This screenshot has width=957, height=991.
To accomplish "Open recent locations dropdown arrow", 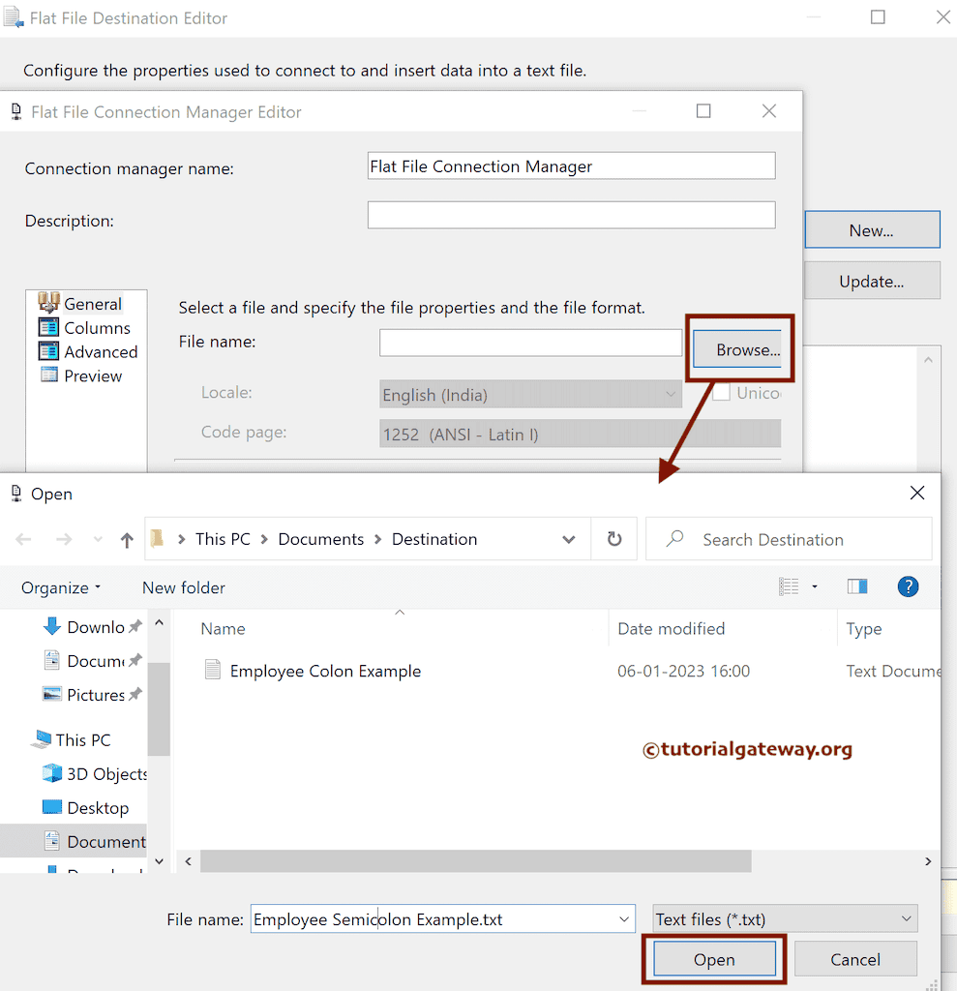I will coord(98,539).
